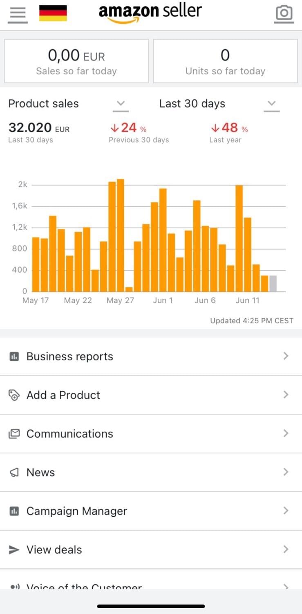302x614 pixels.
Task: Open the News menu item
Action: [x=41, y=473]
